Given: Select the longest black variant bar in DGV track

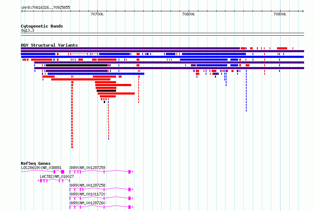Looking at the screenshot, I should pos(77,65).
